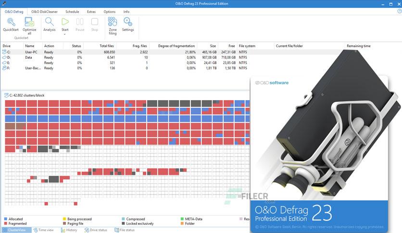Click the 1,81 TB size value
402x233 pixels.
tap(211, 68)
